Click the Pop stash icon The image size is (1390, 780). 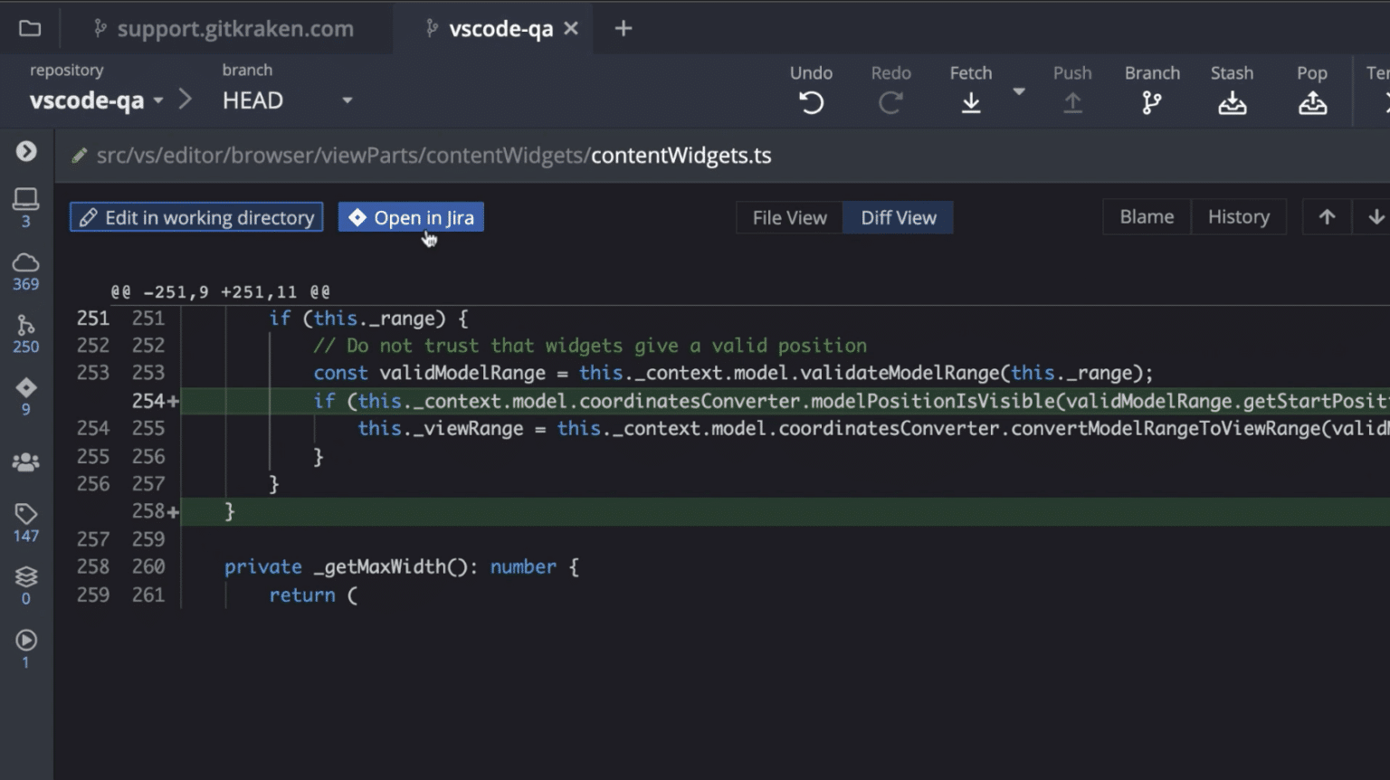[1312, 103]
